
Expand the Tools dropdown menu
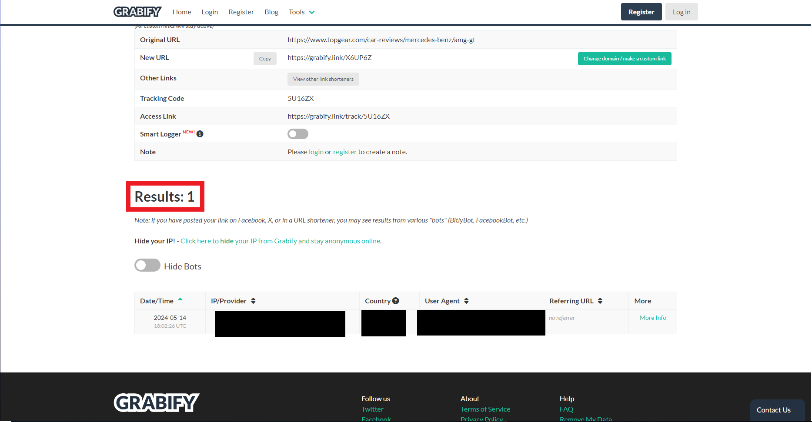point(301,12)
